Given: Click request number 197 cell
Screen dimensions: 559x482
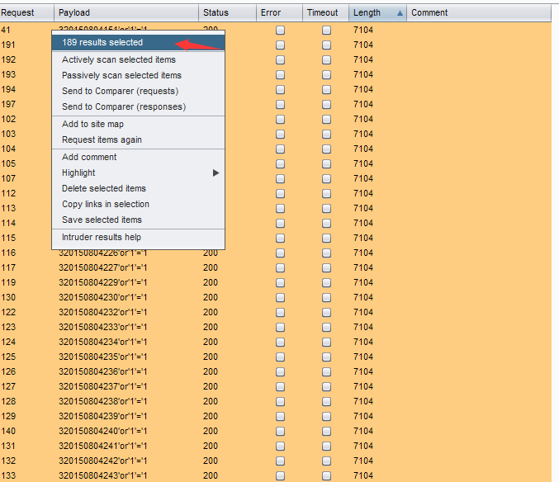Looking at the screenshot, I should pyautogui.click(x=8, y=104).
